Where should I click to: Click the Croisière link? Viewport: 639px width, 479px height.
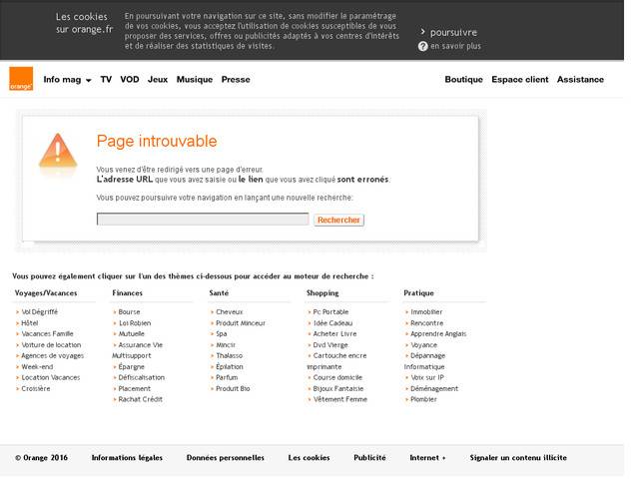tap(36, 388)
